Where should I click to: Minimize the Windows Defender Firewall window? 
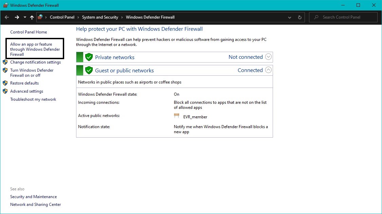(x=343, y=5)
